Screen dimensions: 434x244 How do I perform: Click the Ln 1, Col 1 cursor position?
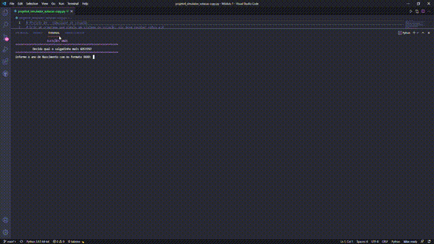347,241
